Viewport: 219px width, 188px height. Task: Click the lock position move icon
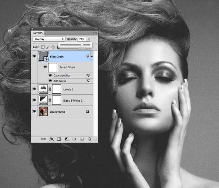click(53, 47)
